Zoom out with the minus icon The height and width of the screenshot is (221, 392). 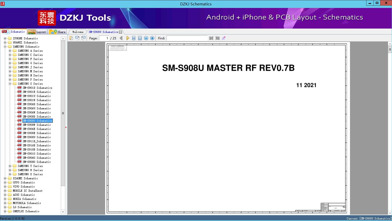pyautogui.click(x=146, y=38)
